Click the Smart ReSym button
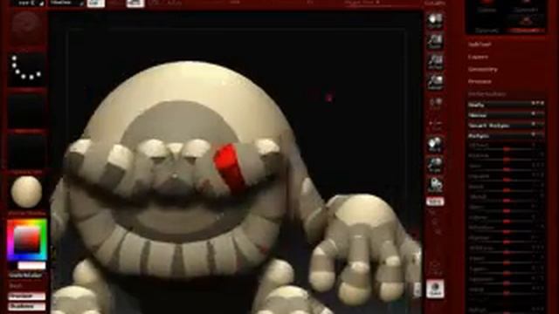Image resolution: width=559 pixels, height=314 pixels. [x=500, y=126]
